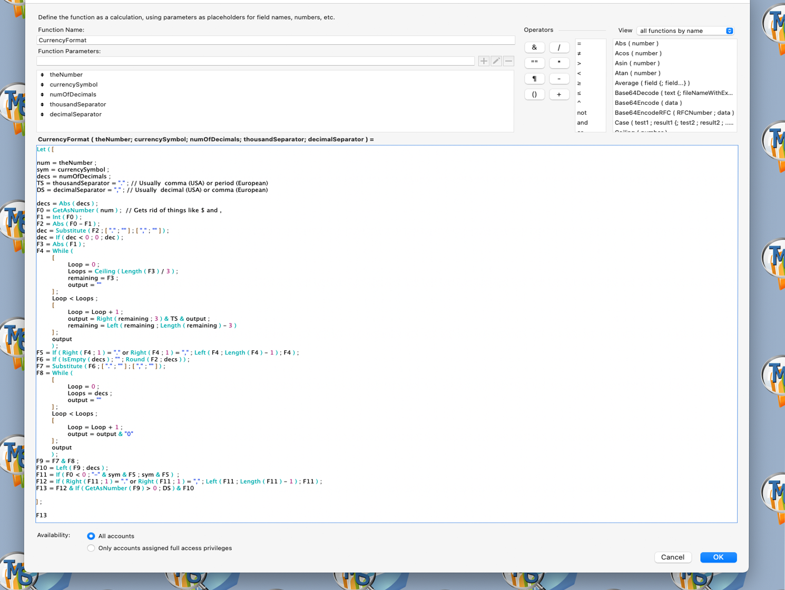The width and height of the screenshot is (785, 590).
Task: Insert the ampersand concatenation operator
Action: (534, 47)
